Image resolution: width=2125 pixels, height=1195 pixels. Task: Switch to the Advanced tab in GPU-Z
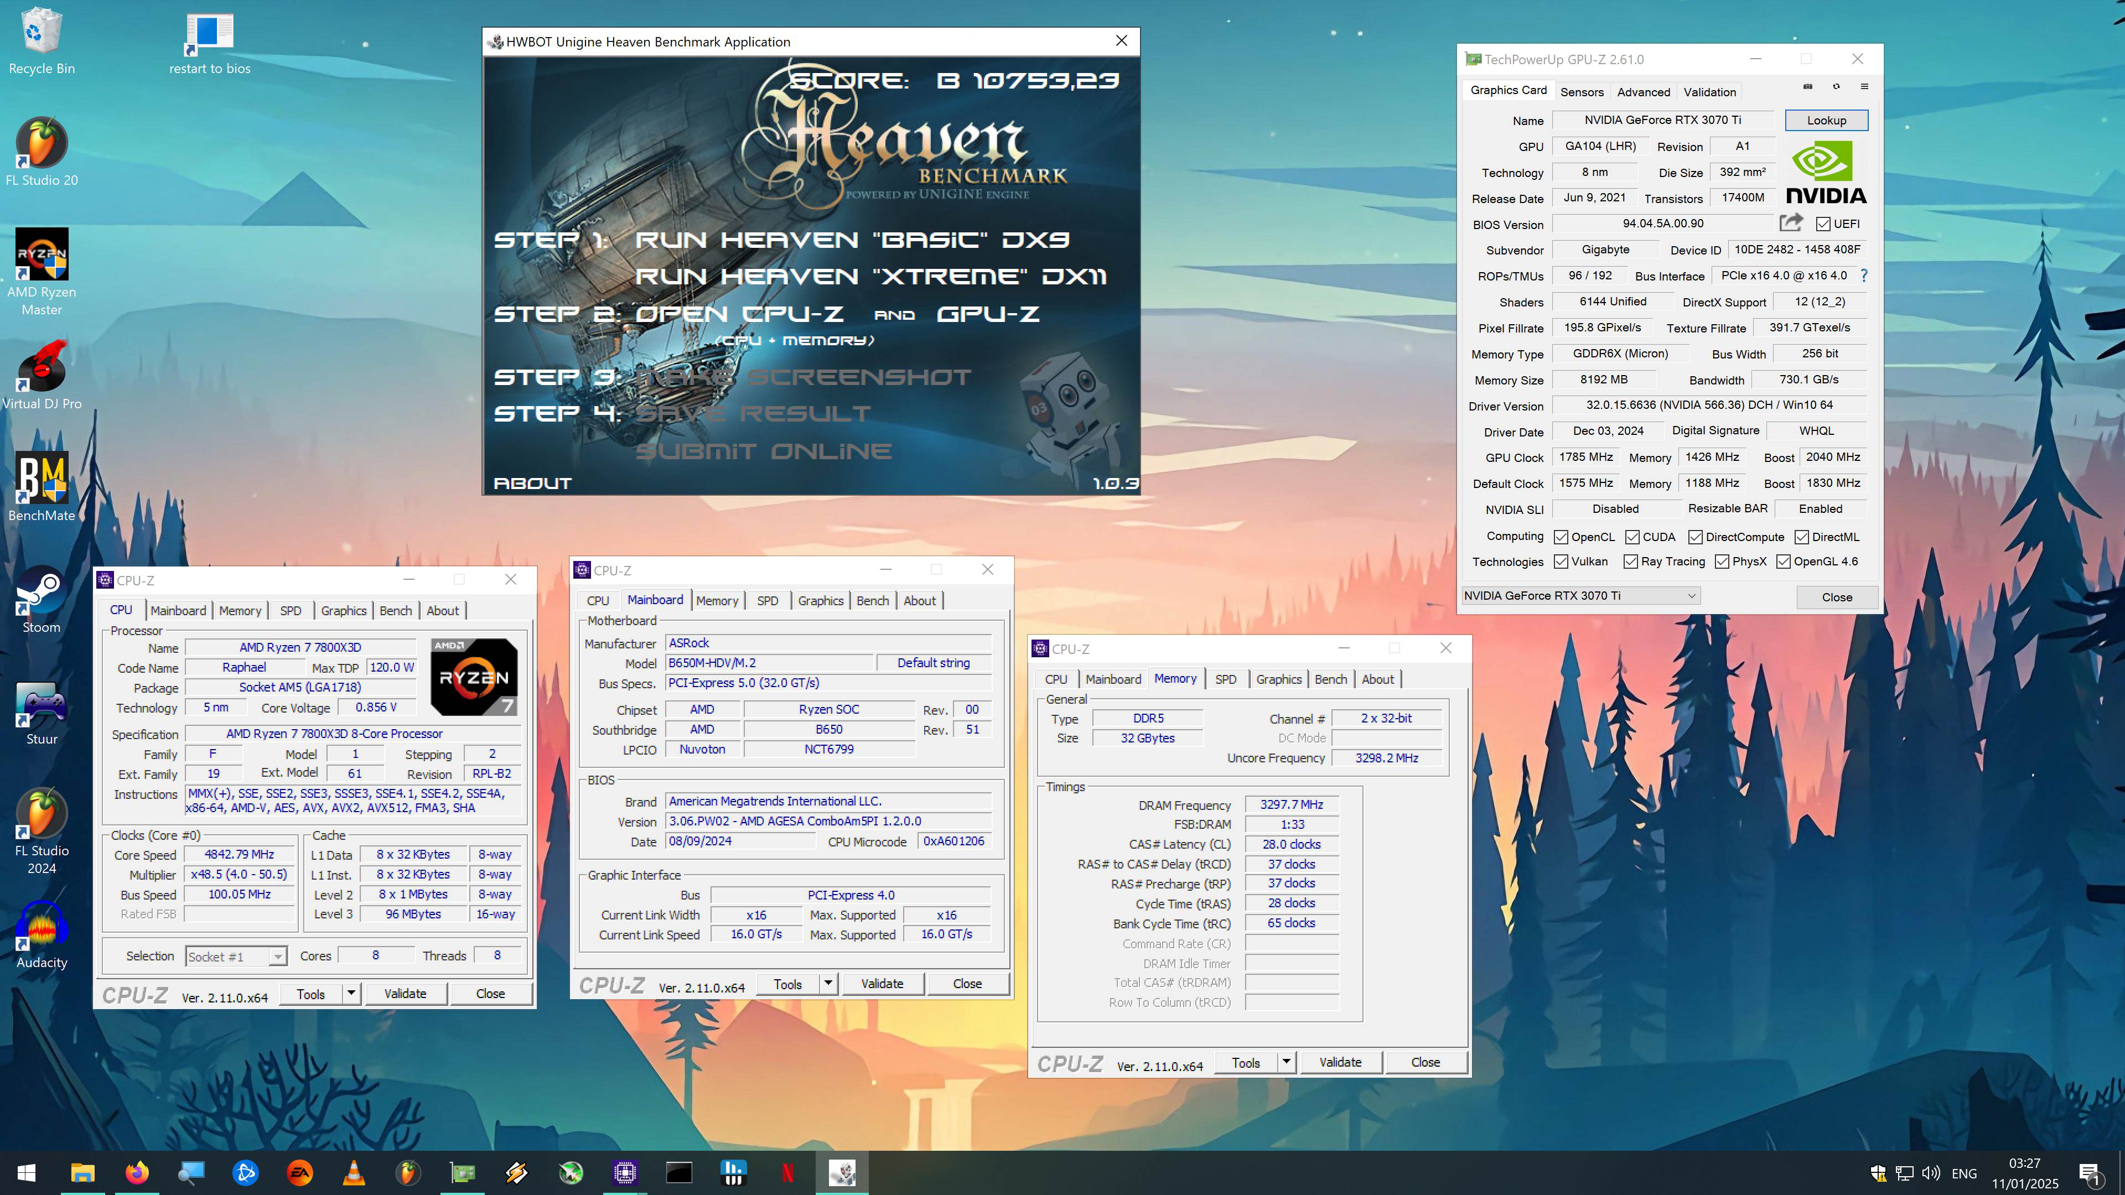[1643, 91]
